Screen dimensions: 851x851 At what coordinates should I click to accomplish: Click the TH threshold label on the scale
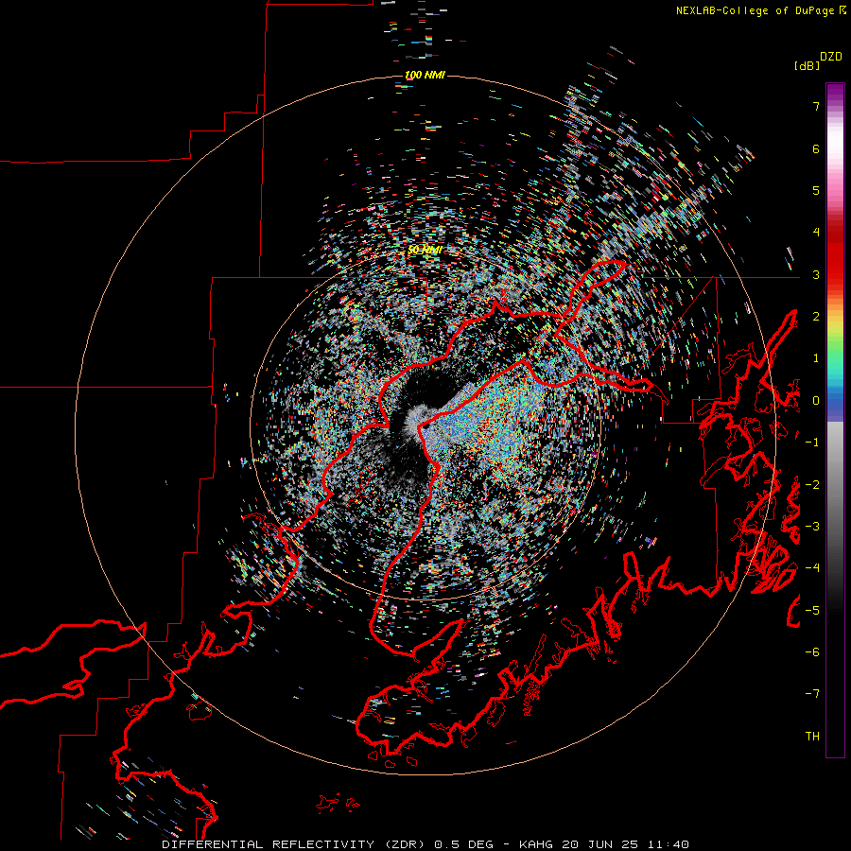[x=812, y=737]
